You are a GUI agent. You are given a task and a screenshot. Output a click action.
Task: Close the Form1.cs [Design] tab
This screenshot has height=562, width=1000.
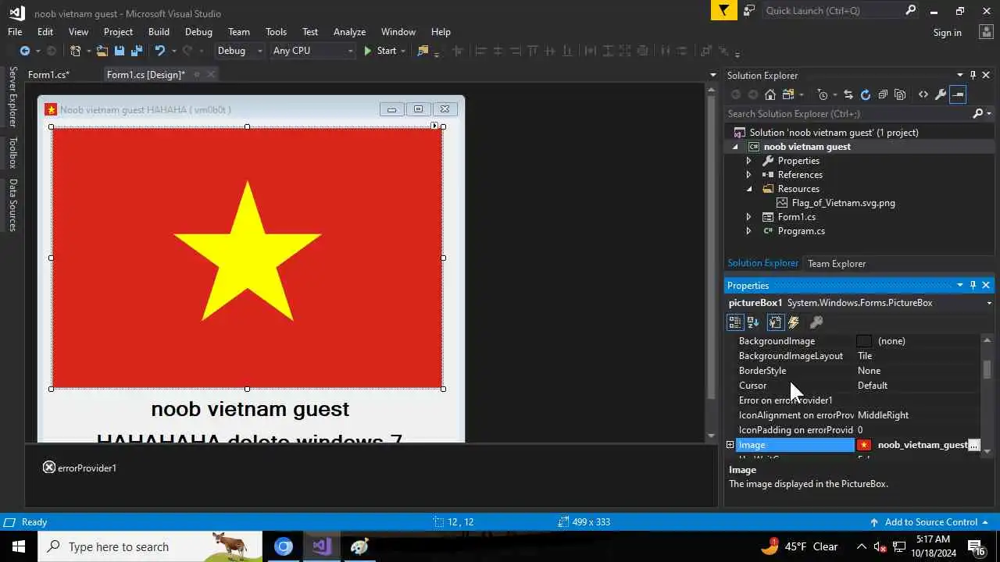[211, 75]
